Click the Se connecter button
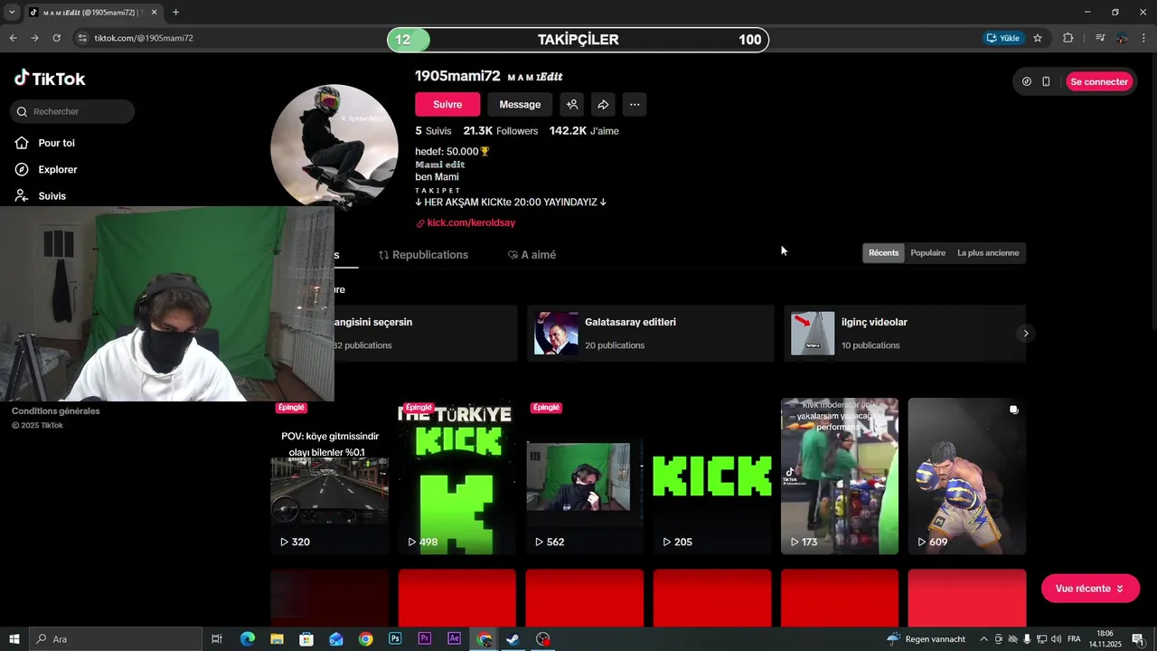 click(x=1099, y=81)
